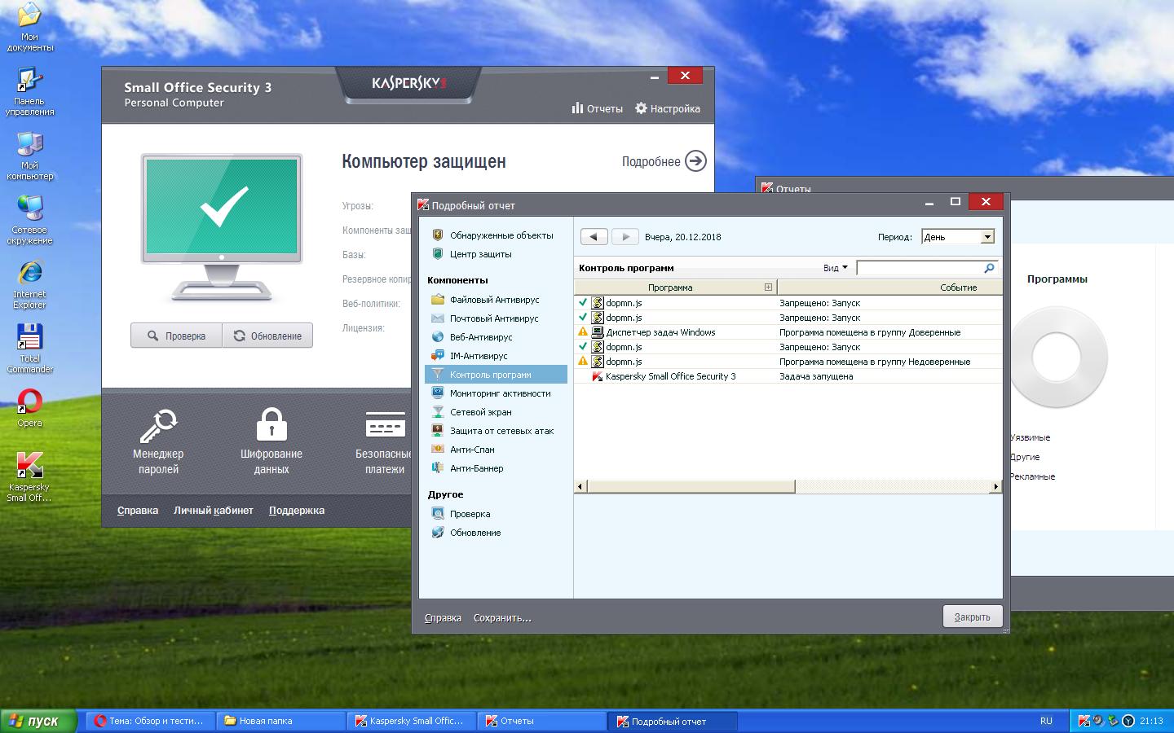This screenshot has height=733, width=1174.
Task: Select Файловый Антивирус in components list
Action: [494, 300]
